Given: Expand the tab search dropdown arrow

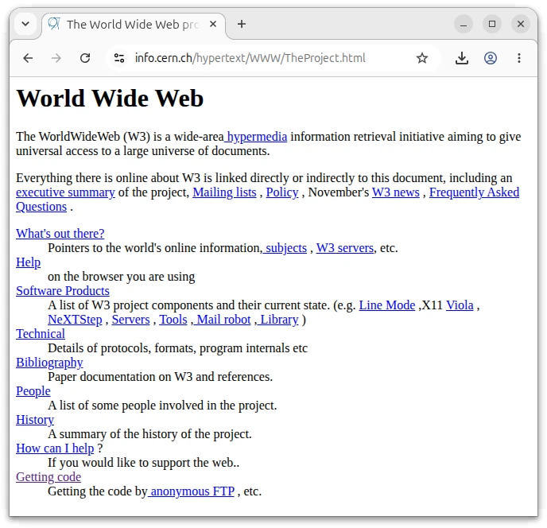Looking at the screenshot, I should tap(25, 24).
